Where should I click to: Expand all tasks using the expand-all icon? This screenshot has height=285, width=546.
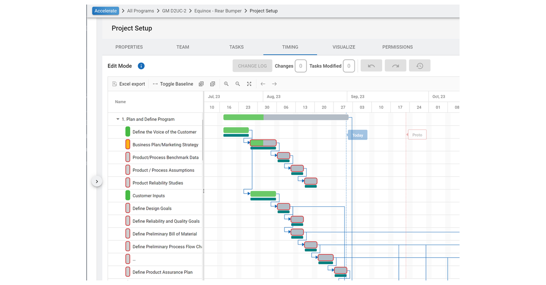201,84
